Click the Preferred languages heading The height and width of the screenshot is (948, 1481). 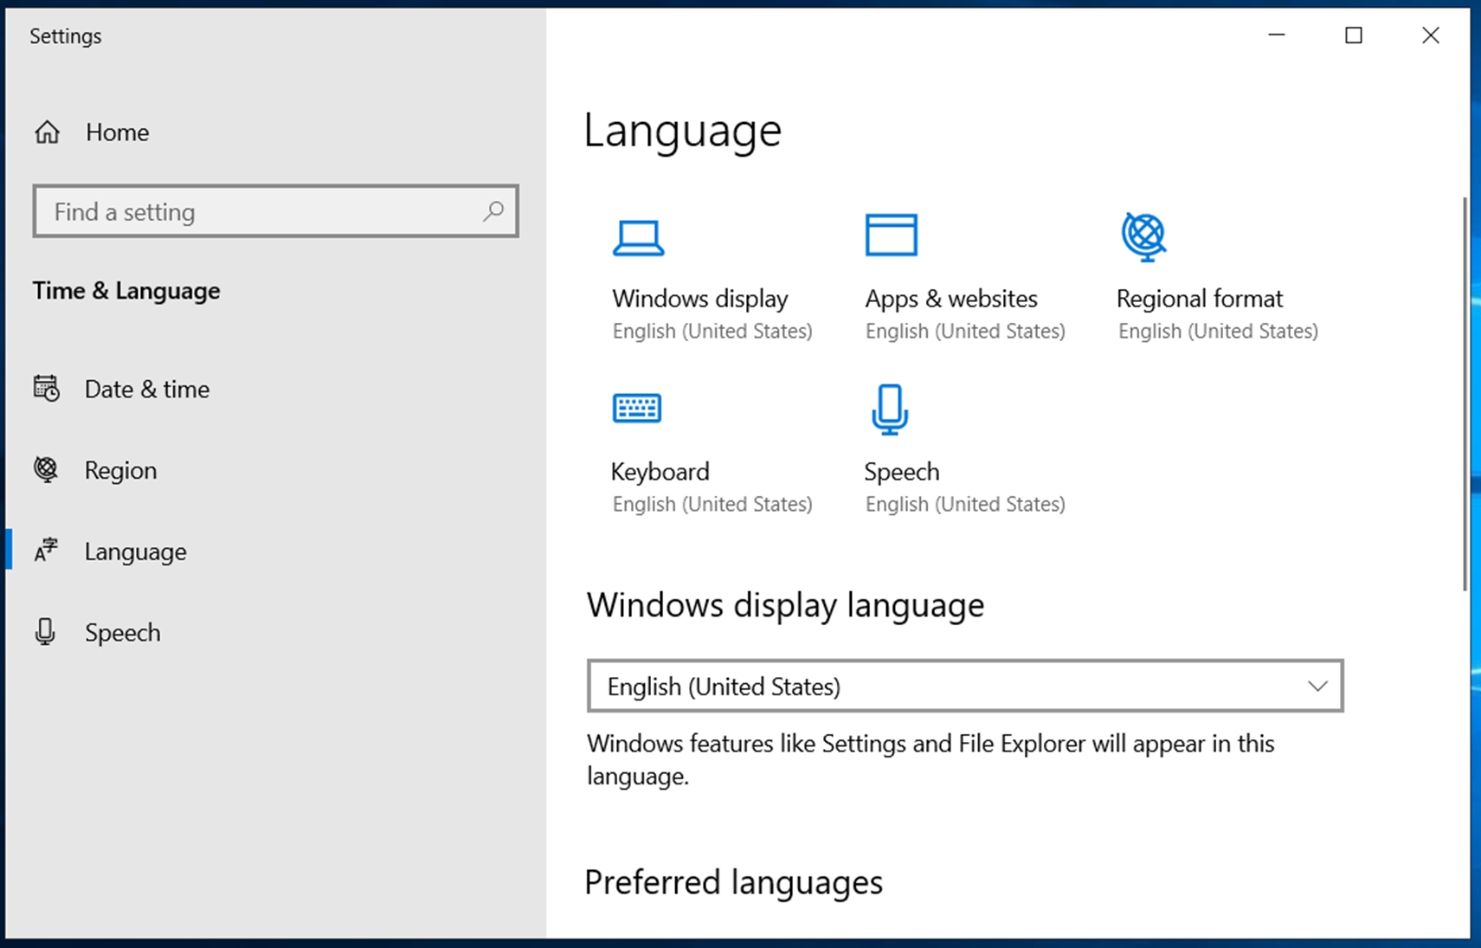coord(734,882)
